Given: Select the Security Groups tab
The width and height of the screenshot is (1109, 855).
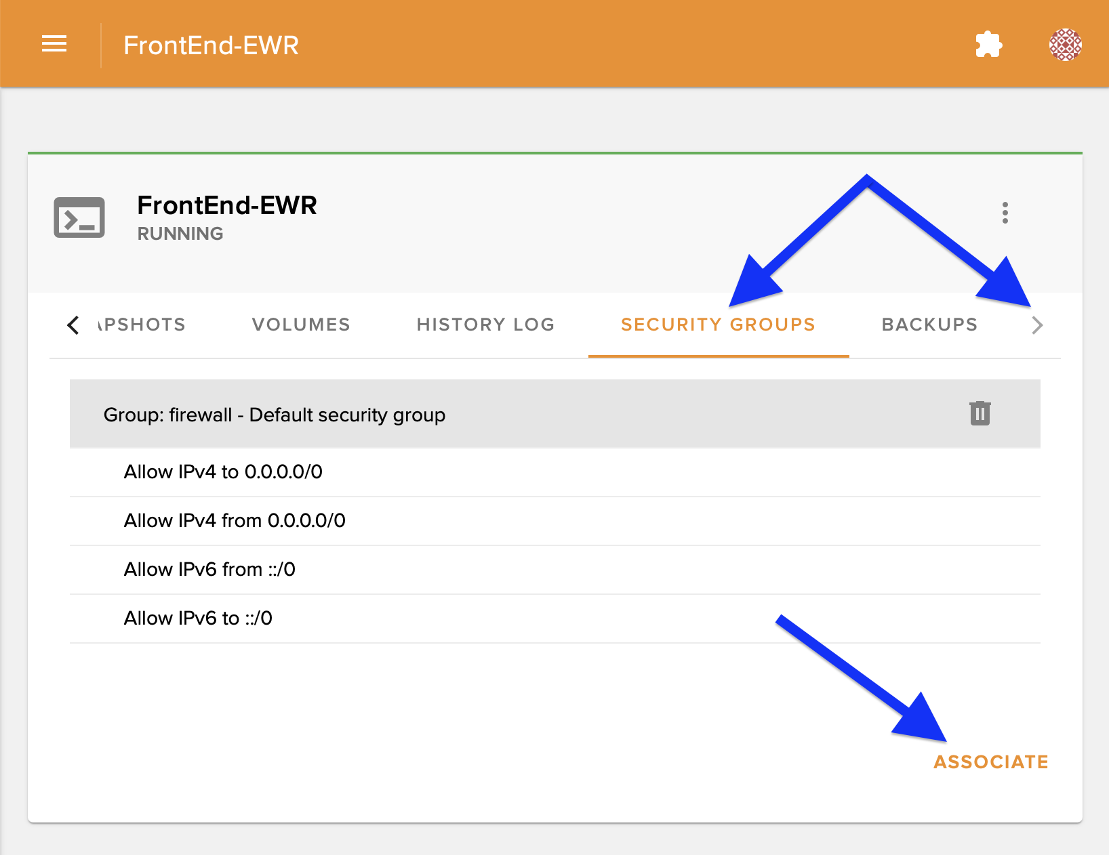Looking at the screenshot, I should coord(718,325).
